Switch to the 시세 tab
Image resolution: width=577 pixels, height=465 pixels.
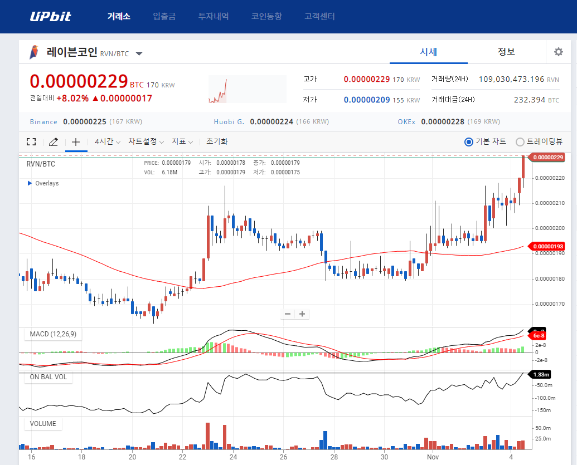tap(428, 52)
